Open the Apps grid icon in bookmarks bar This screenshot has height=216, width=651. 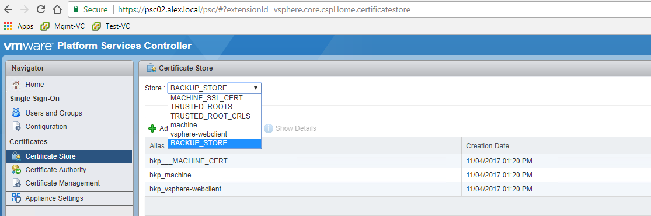(8, 26)
